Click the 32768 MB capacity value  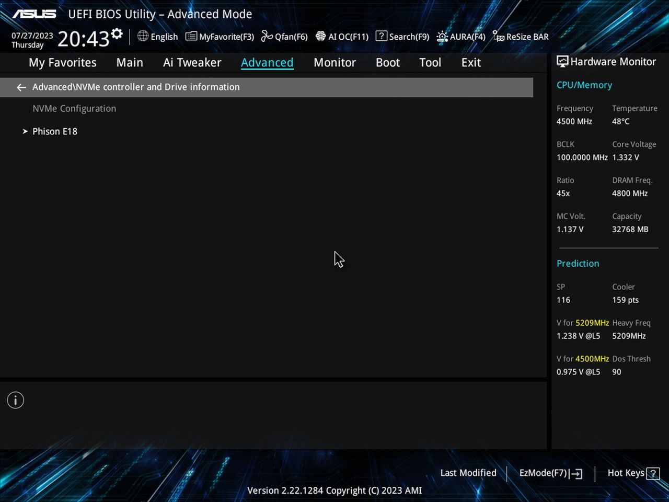click(x=630, y=230)
